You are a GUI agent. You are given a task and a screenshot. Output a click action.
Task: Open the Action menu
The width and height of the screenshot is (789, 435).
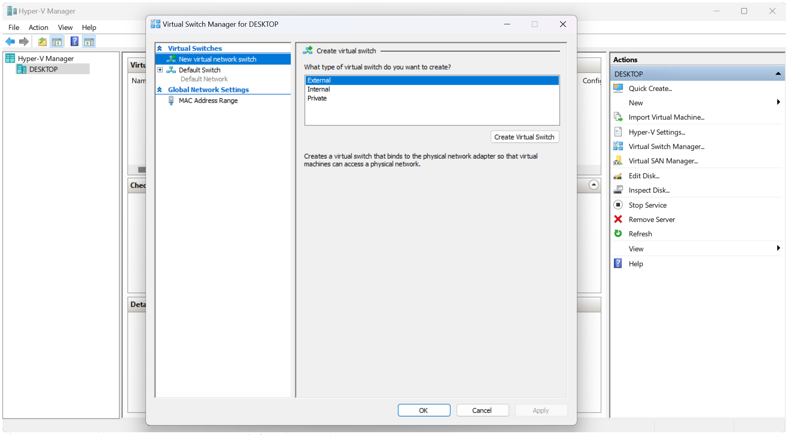(38, 28)
